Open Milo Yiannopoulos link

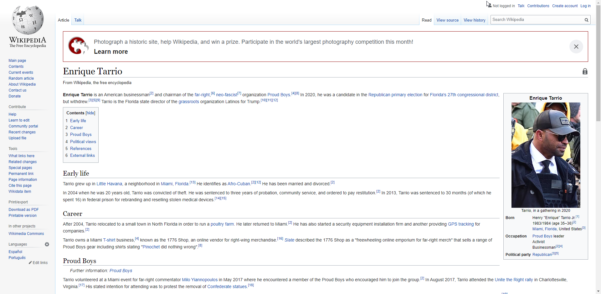click(200, 280)
